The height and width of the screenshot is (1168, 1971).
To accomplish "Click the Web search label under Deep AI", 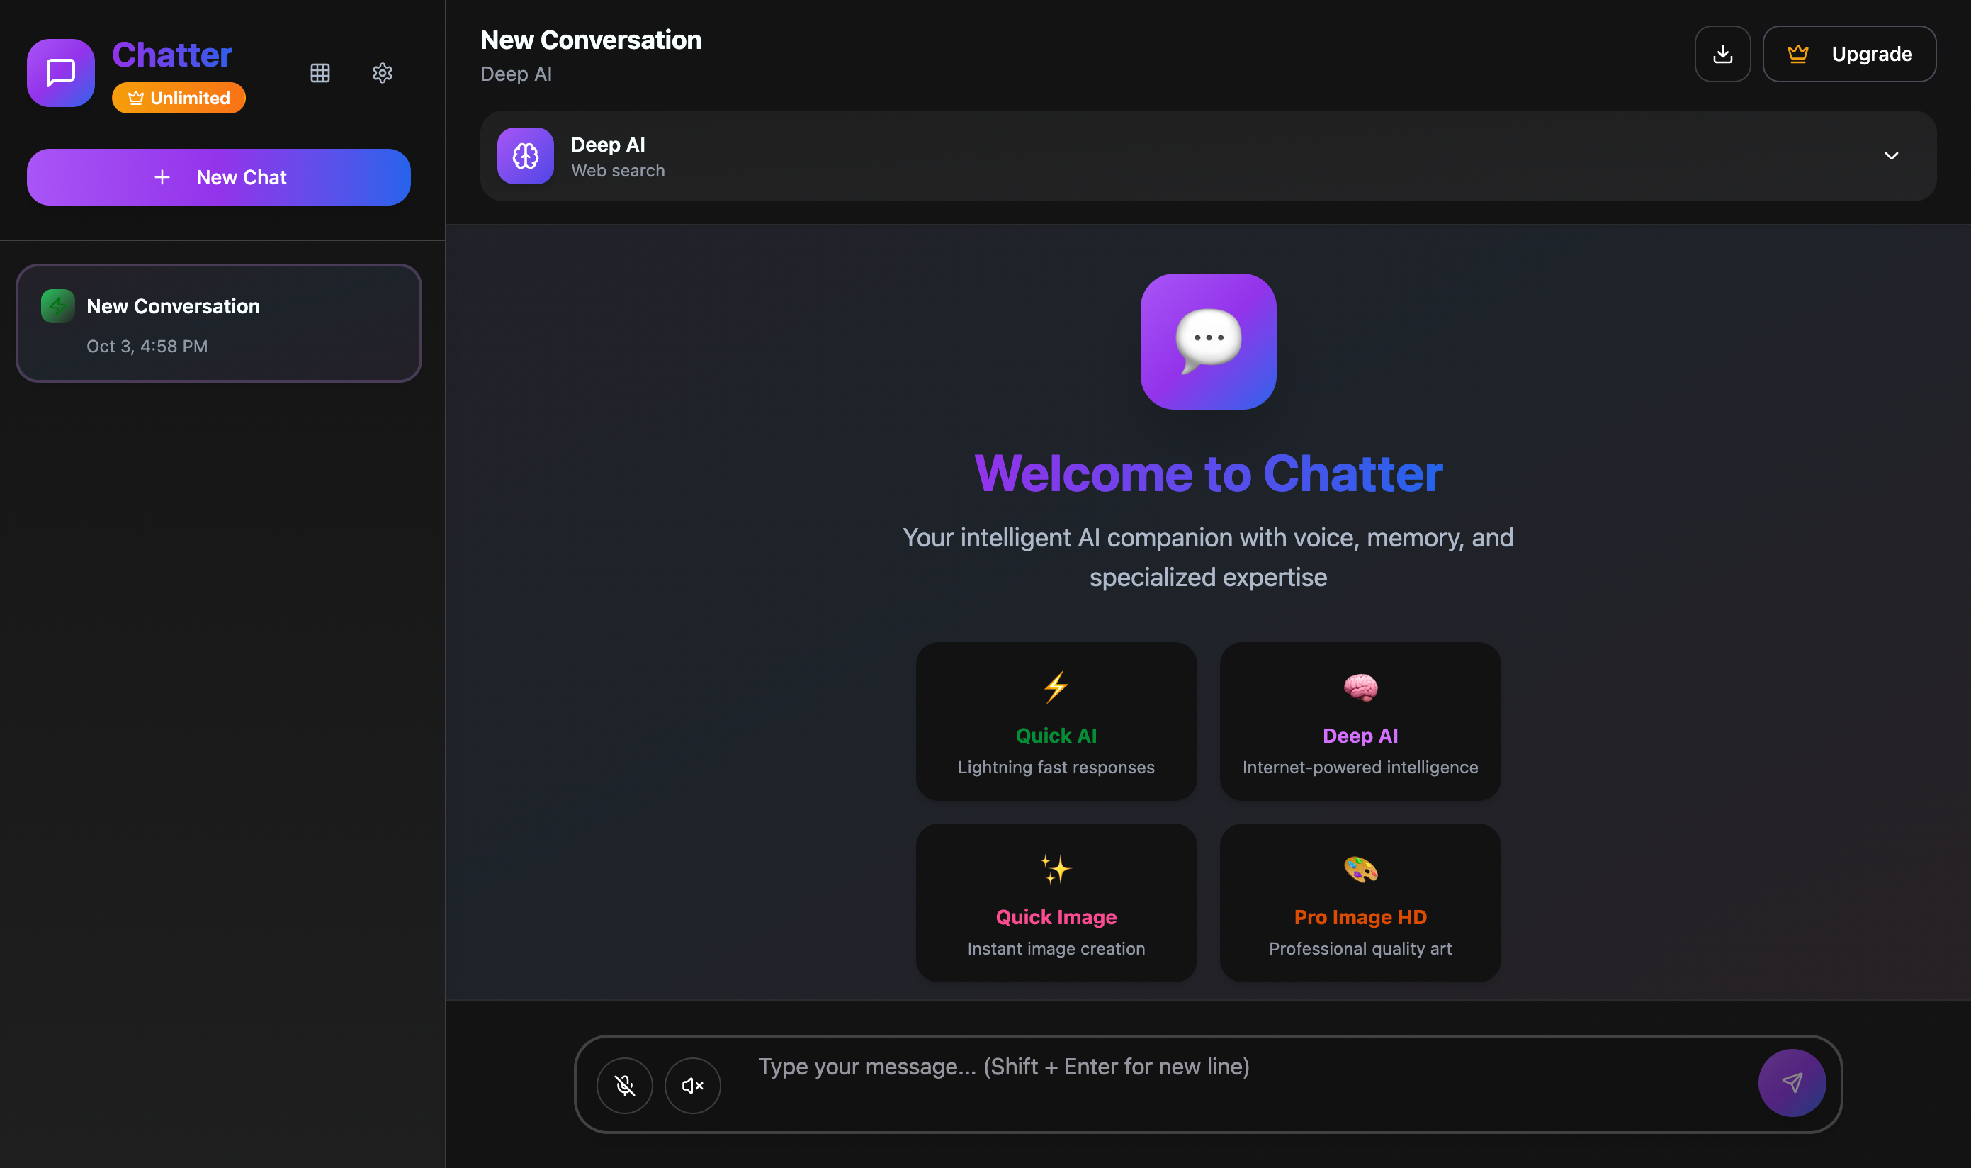I will [x=618, y=171].
